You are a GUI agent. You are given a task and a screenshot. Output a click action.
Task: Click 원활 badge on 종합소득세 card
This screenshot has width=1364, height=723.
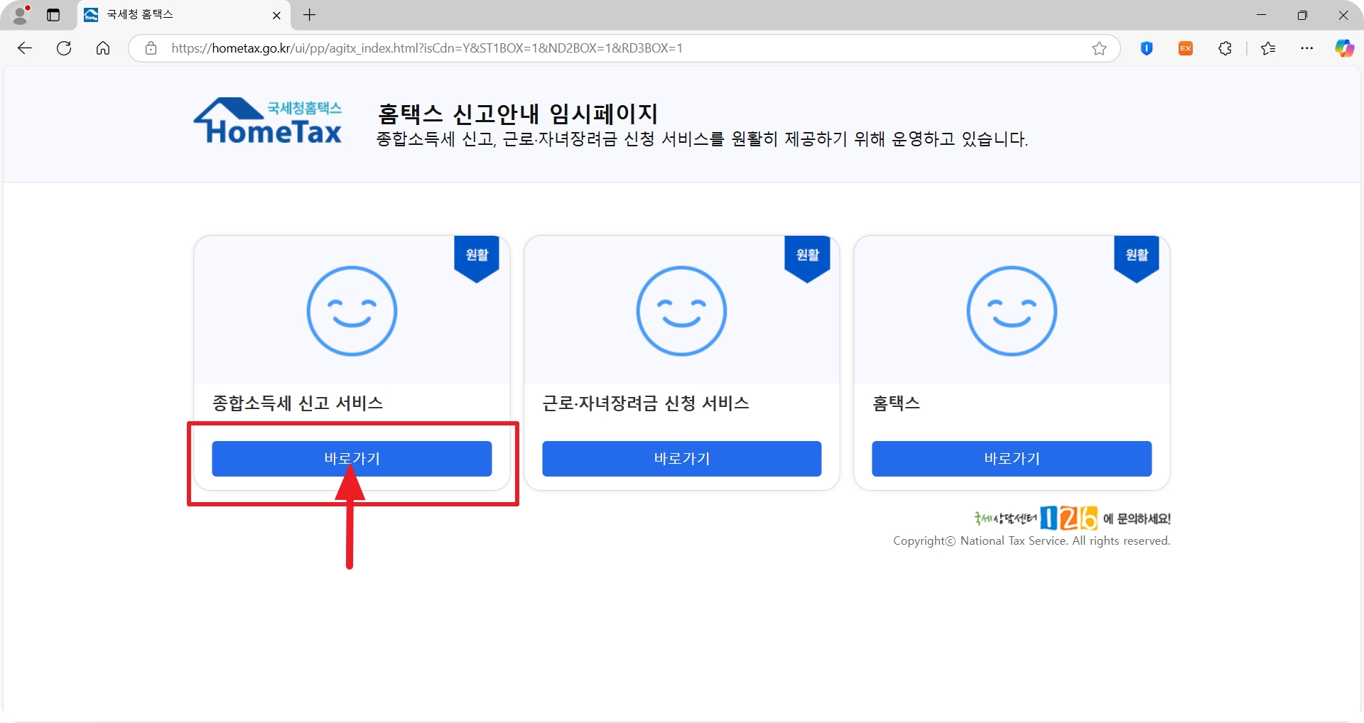[477, 259]
